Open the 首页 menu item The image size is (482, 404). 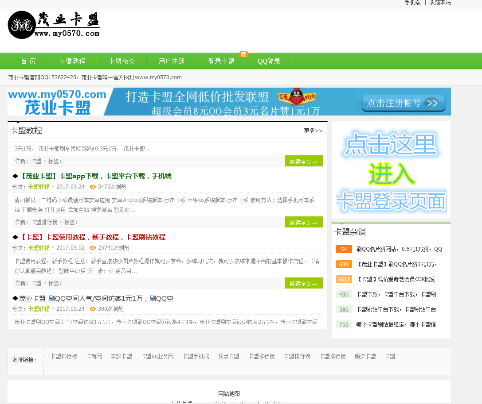click(x=28, y=61)
